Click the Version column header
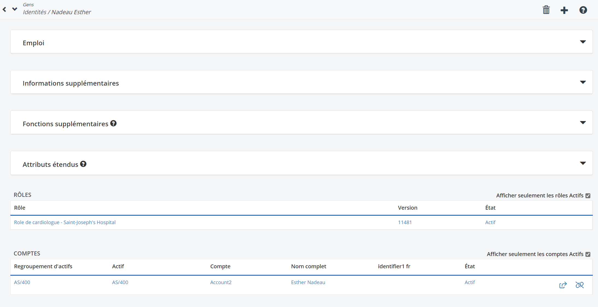The image size is (598, 307). (408, 208)
